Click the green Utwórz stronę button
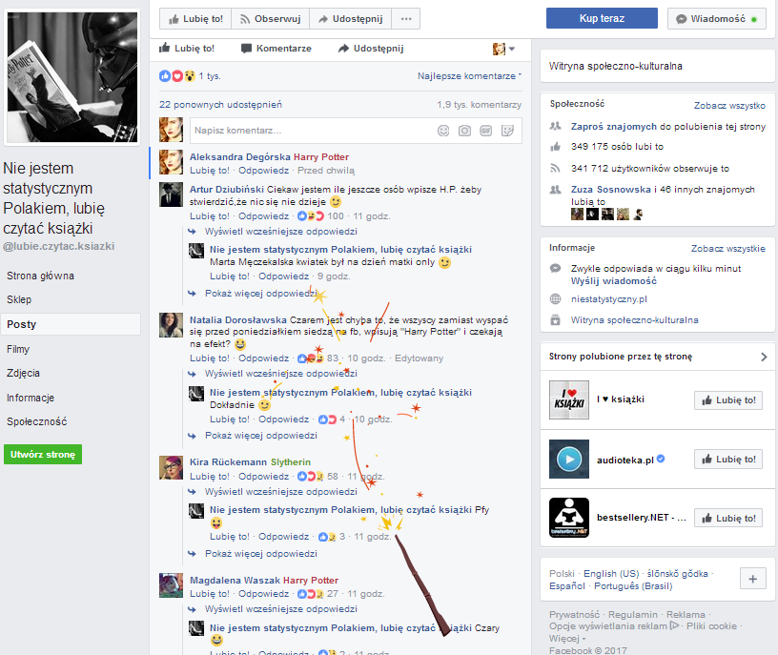This screenshot has height=655, width=778. 43,455
